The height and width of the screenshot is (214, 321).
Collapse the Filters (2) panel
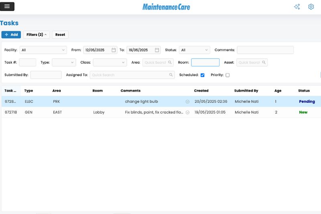(x=37, y=35)
